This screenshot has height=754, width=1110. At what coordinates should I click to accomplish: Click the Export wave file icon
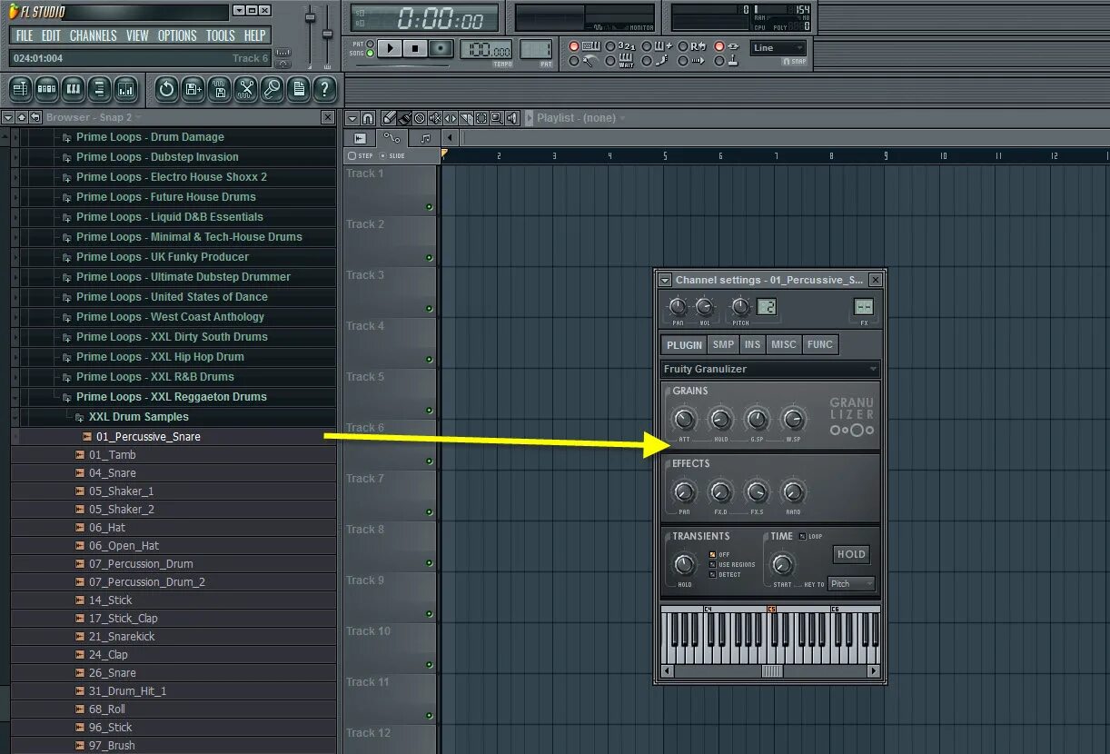pos(219,89)
